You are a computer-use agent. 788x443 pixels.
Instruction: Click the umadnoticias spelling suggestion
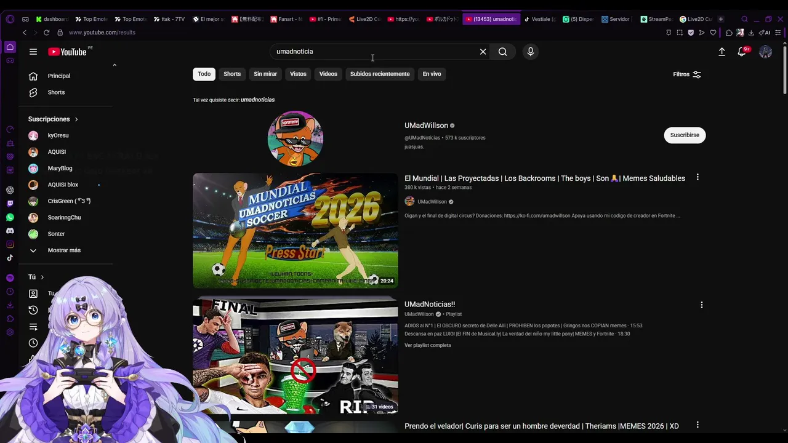[258, 100]
